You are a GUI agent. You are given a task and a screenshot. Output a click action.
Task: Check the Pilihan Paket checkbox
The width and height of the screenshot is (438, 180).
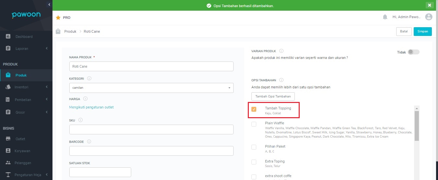254,147
